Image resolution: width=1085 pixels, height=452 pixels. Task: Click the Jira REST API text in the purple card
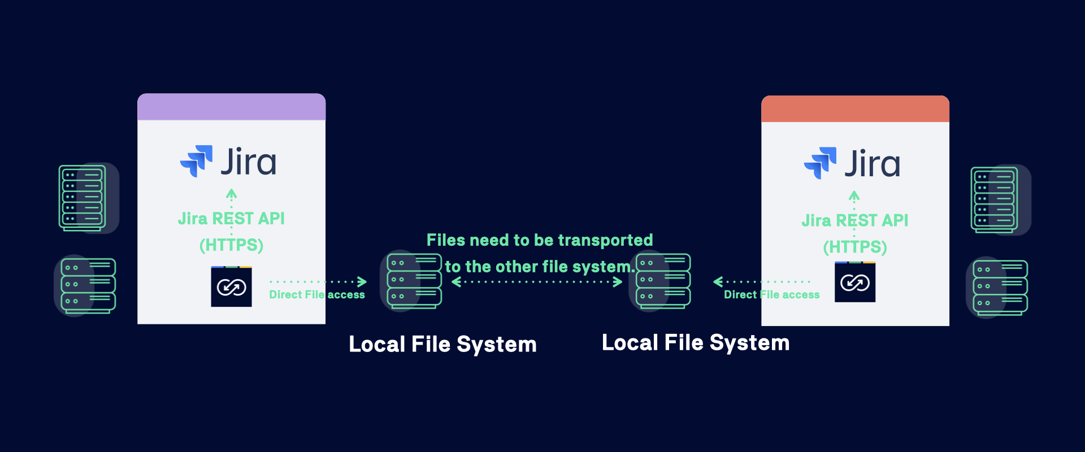coord(231,219)
